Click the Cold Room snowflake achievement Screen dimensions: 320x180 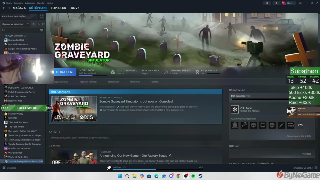[235, 109]
